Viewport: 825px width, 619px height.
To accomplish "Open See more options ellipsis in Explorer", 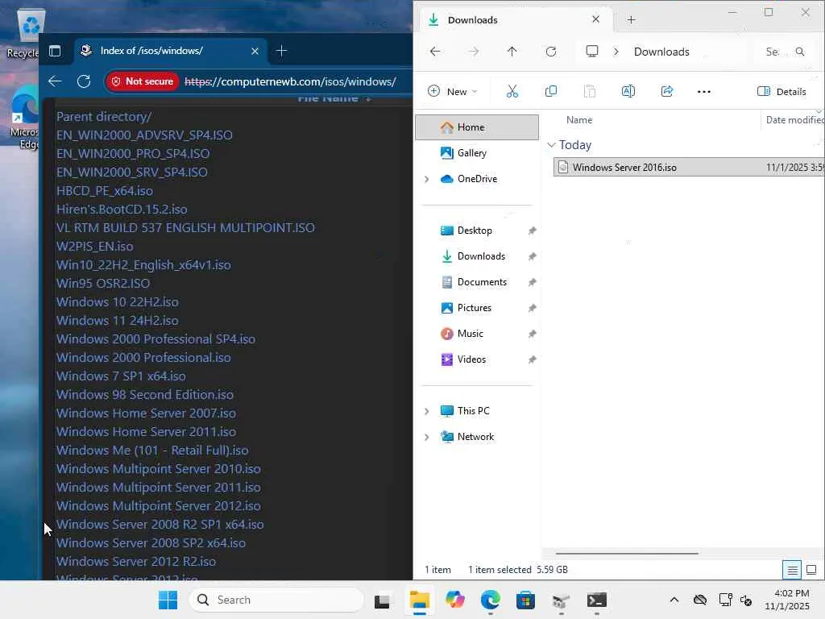I will (704, 92).
